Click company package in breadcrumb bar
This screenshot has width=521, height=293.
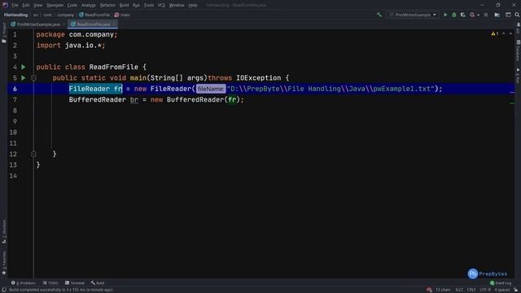65,15
